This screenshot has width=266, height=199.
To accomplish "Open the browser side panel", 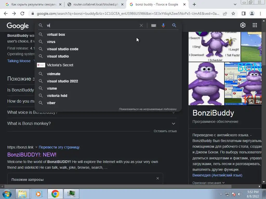I will (x=244, y=13).
